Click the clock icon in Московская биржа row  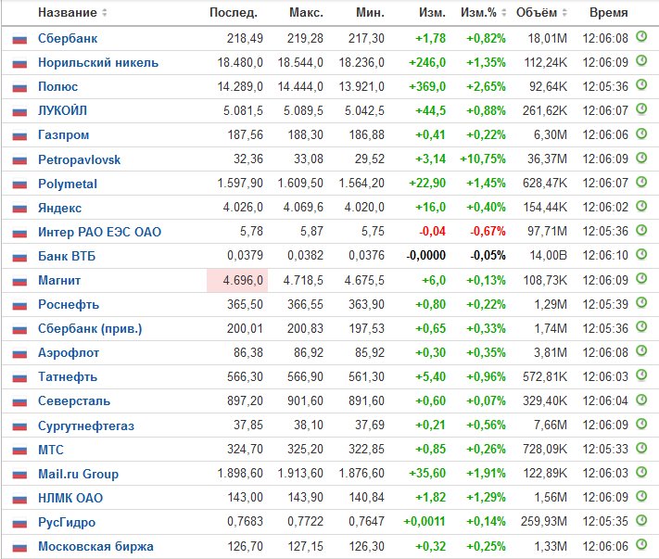641,545
